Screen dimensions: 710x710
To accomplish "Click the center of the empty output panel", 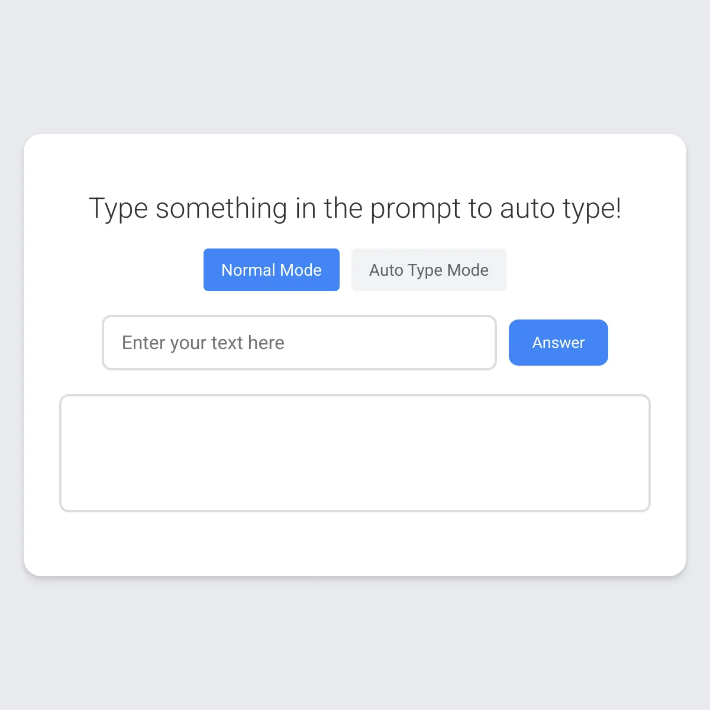I will point(355,453).
